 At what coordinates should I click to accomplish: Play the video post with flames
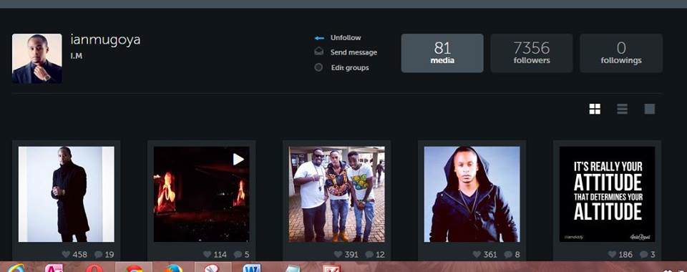[238, 159]
